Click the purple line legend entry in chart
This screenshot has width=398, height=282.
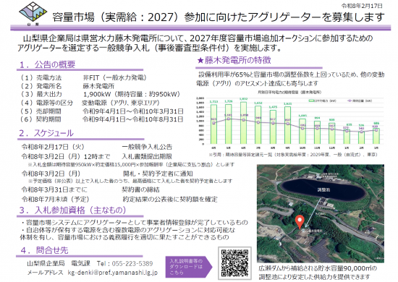[x=360, y=101]
